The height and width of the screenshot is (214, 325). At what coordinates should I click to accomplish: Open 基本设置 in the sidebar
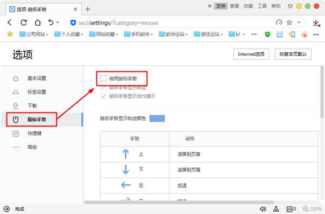pos(42,78)
